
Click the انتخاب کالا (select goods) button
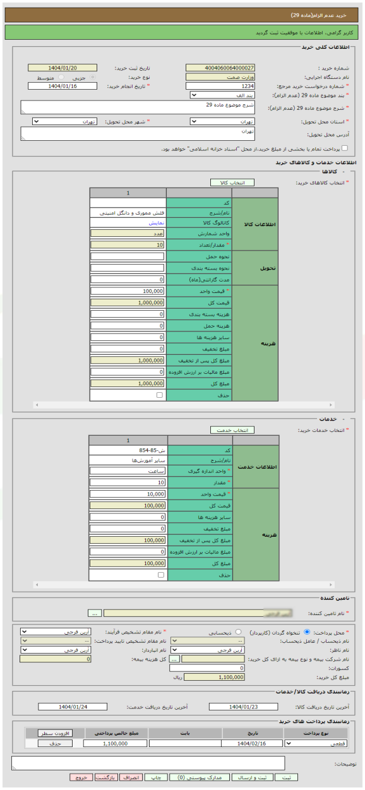point(232,183)
